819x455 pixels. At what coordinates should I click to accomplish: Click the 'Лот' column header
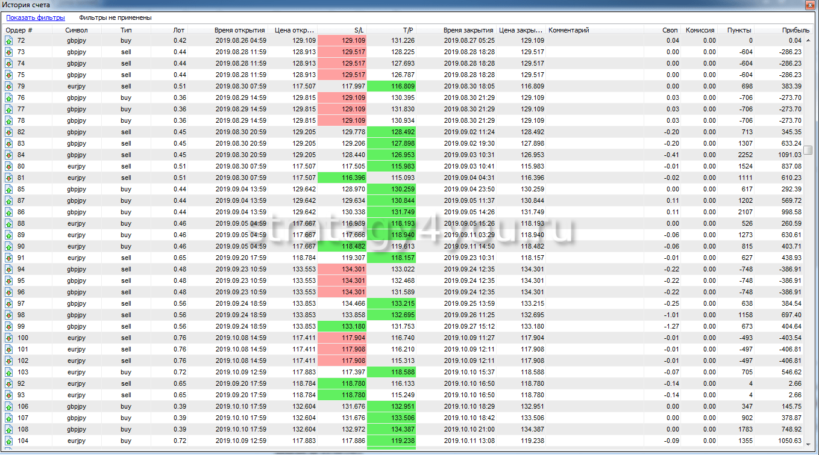coord(178,30)
